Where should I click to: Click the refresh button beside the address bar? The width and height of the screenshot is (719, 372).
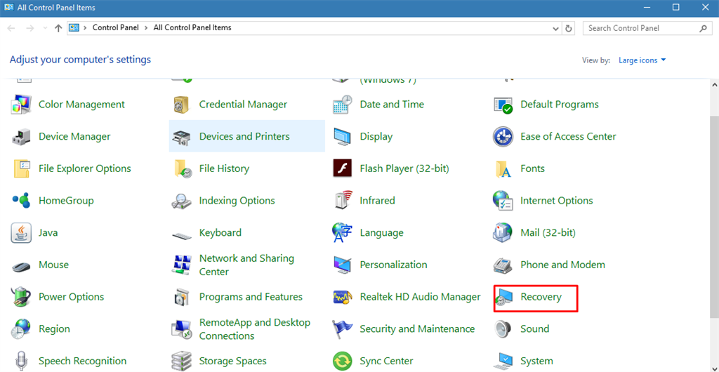tap(569, 28)
